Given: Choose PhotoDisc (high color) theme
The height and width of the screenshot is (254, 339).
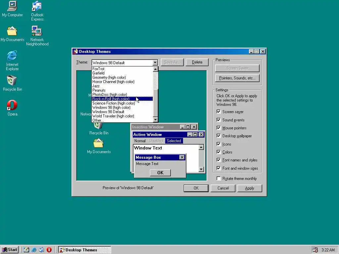Looking at the screenshot, I should click(x=122, y=95).
